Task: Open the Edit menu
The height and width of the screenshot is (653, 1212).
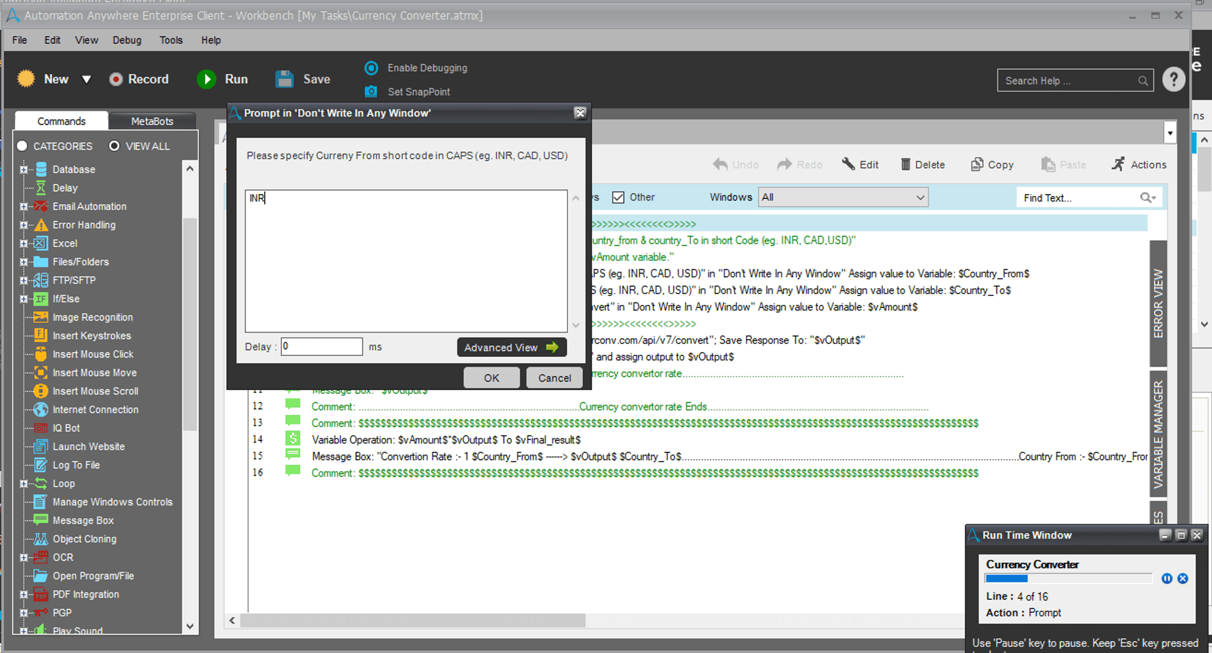Action: point(52,40)
